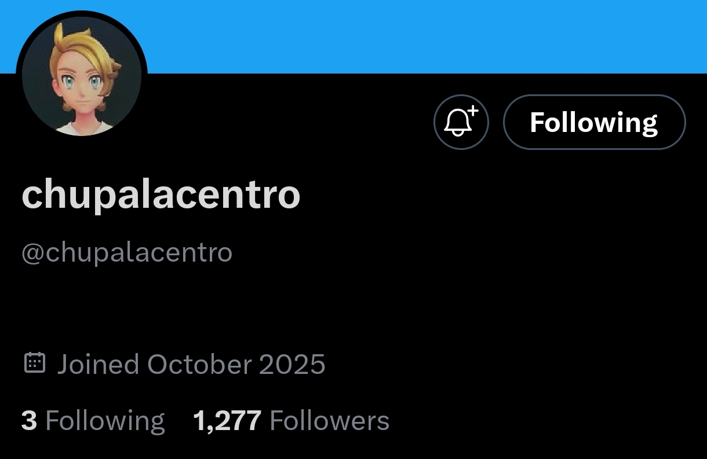This screenshot has height=459, width=707.
Task: Turn on post notifications with bell icon
Action: point(461,122)
